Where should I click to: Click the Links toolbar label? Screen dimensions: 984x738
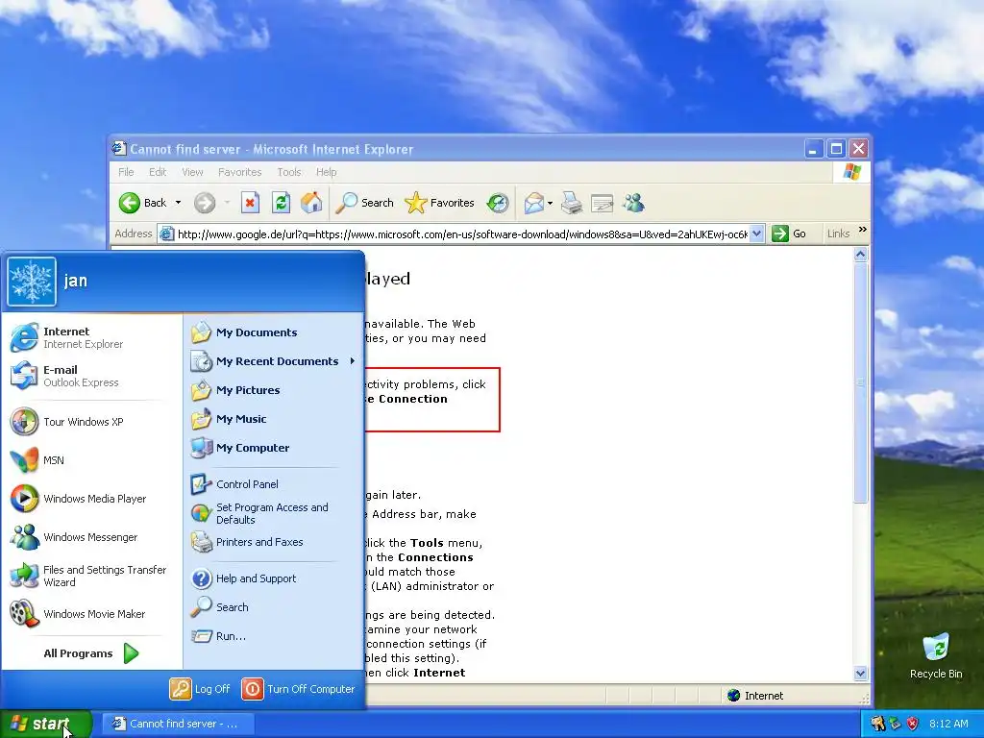click(x=838, y=234)
